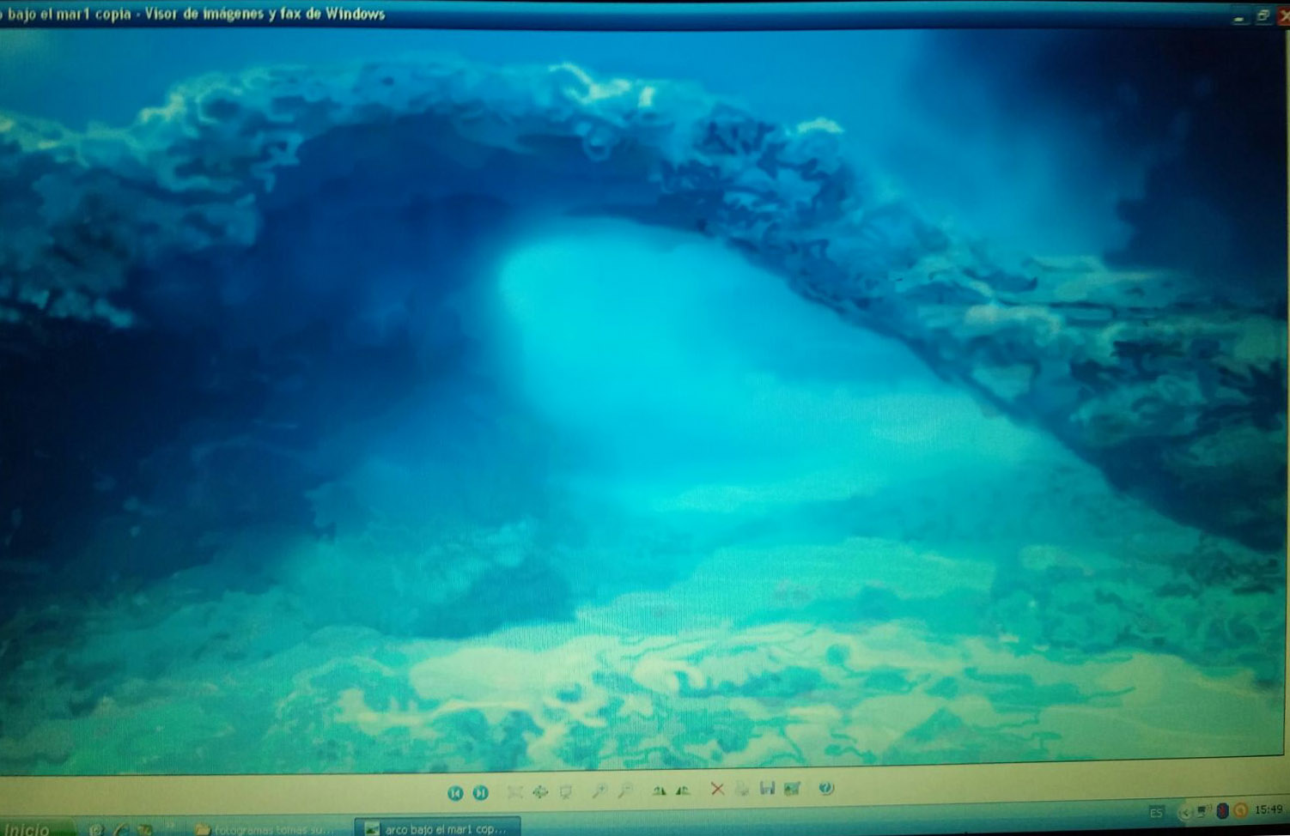
Task: Close the image viewer window
Action: pos(1284,15)
